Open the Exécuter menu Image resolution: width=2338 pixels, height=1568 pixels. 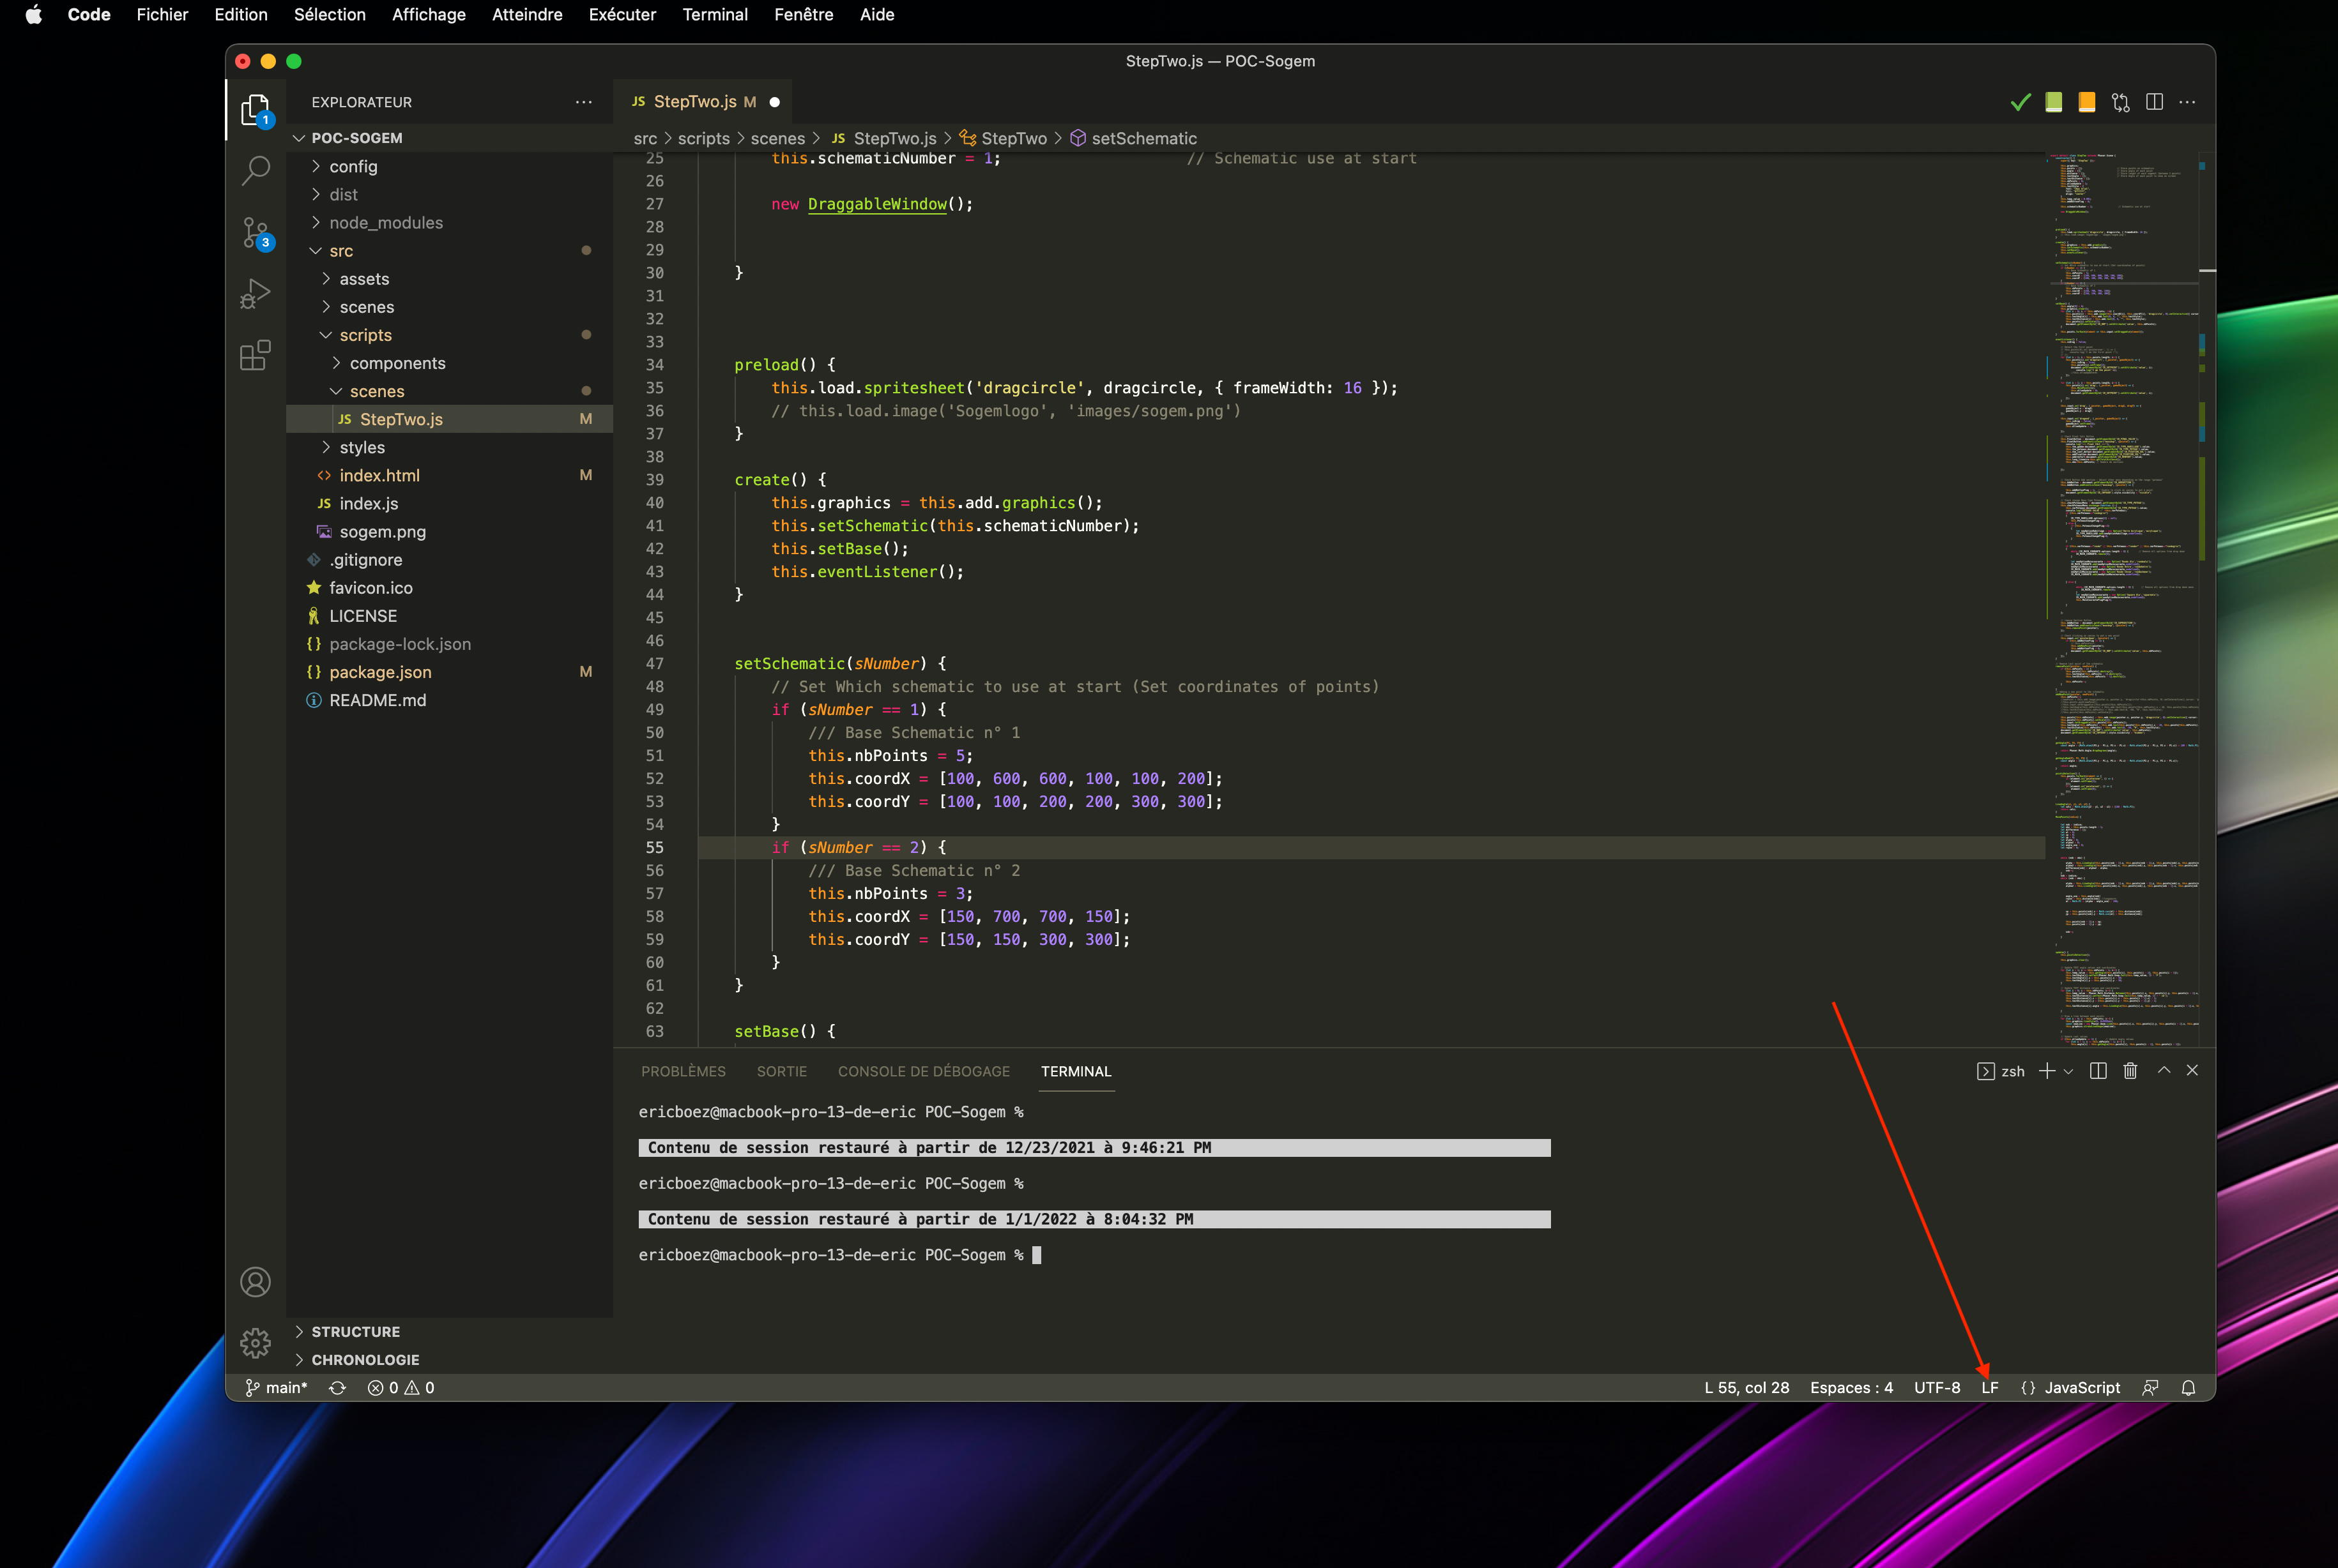[x=622, y=14]
